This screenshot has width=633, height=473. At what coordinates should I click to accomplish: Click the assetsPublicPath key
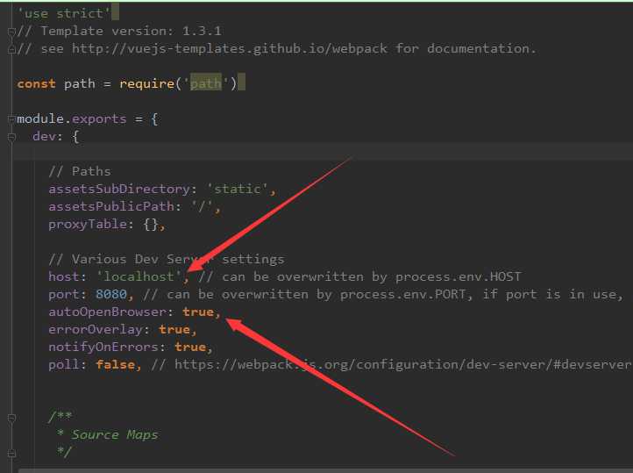(111, 206)
